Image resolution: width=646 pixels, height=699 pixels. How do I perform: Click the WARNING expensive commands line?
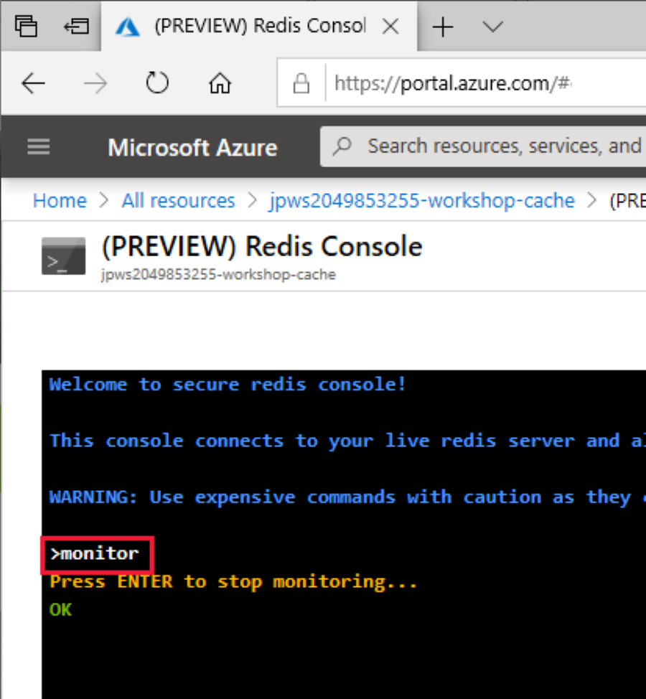click(347, 497)
